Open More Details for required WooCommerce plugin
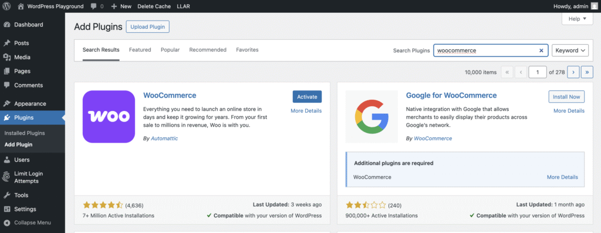This screenshot has height=233, width=601. pos(562,177)
